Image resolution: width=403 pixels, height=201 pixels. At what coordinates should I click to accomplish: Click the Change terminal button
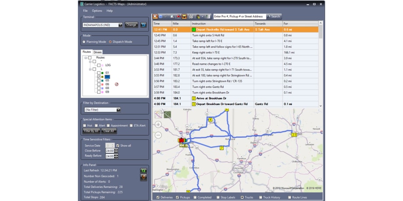[x=131, y=25]
